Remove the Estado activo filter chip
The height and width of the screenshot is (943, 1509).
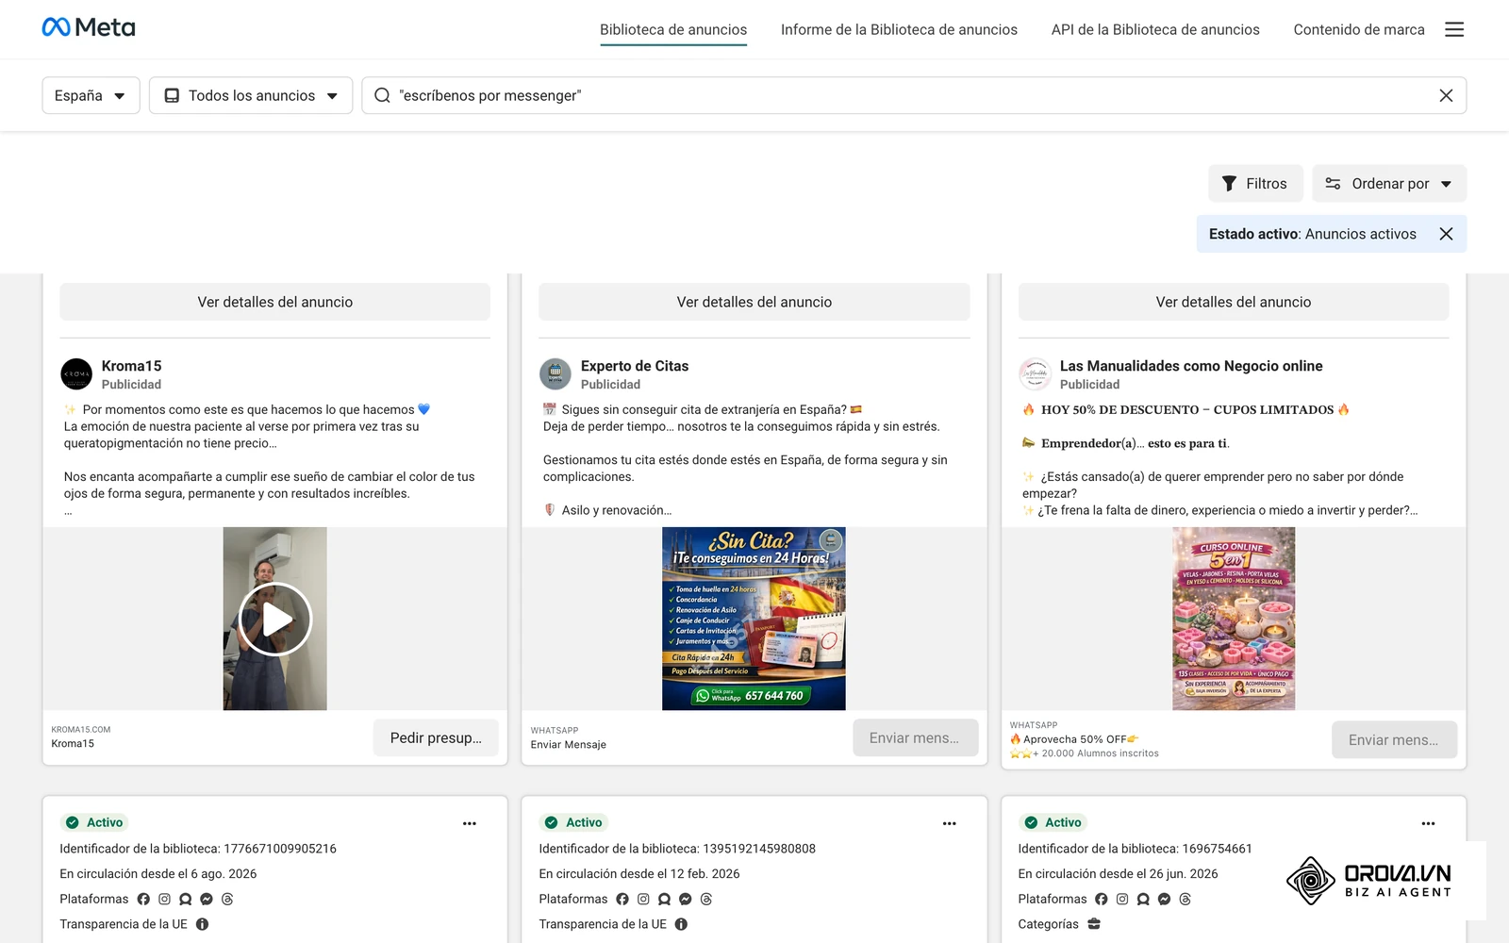[1446, 234]
